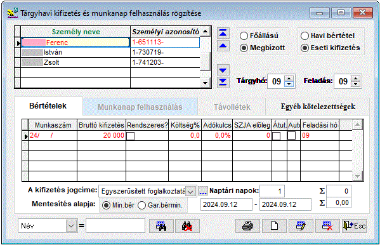Click the Munkaszám cell 24/ /

tap(53, 136)
